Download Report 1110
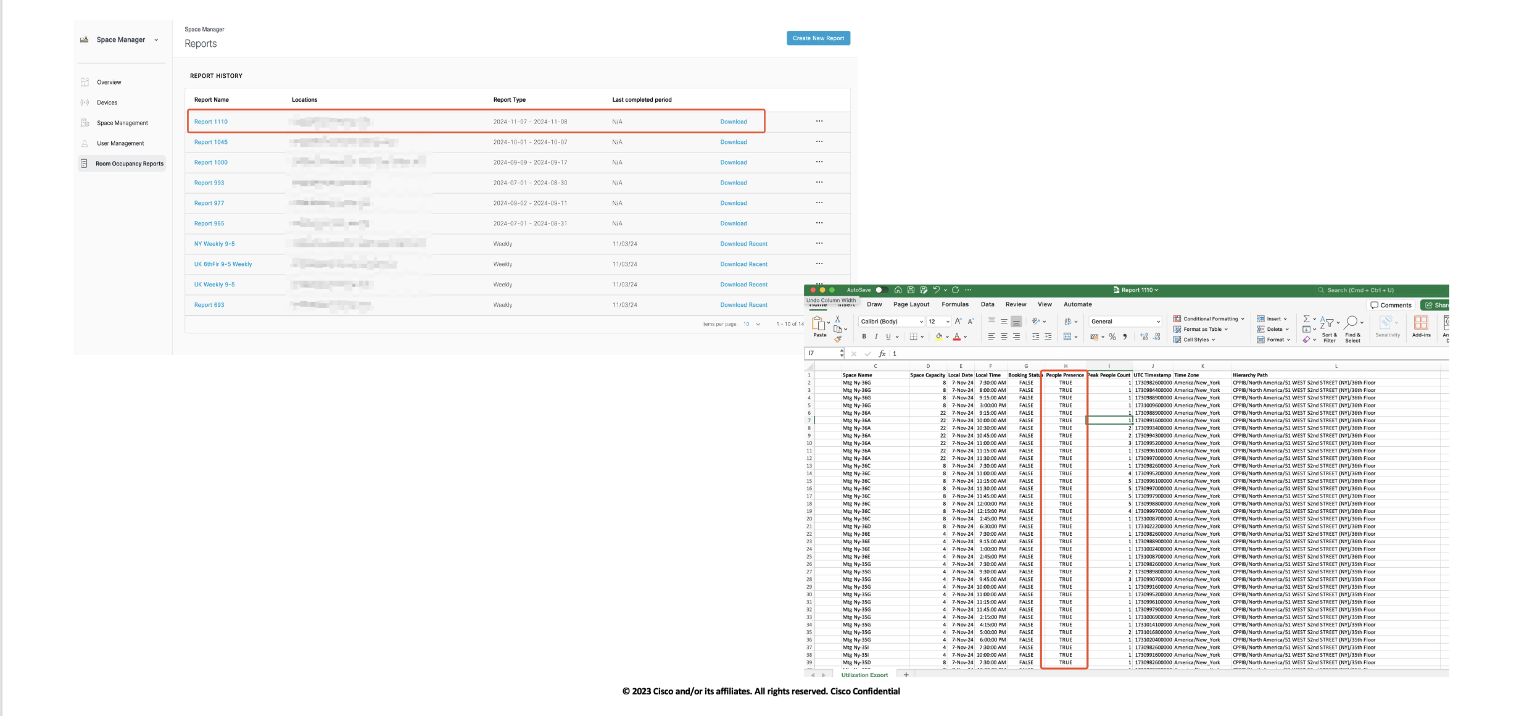The width and height of the screenshot is (1519, 716). coord(733,122)
